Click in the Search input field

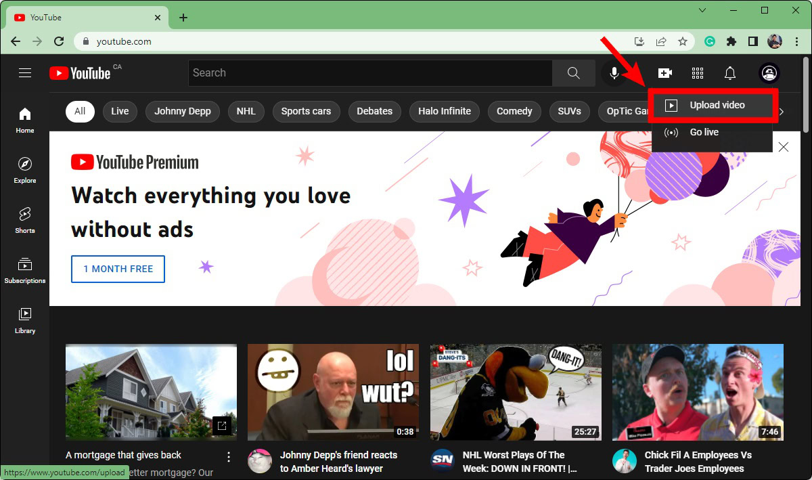369,73
